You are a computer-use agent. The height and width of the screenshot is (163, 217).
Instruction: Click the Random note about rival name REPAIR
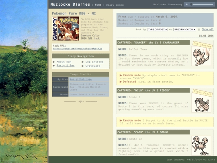tap(160, 77)
